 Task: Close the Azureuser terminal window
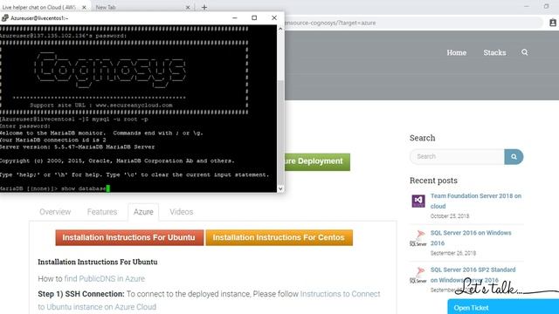tap(274, 17)
